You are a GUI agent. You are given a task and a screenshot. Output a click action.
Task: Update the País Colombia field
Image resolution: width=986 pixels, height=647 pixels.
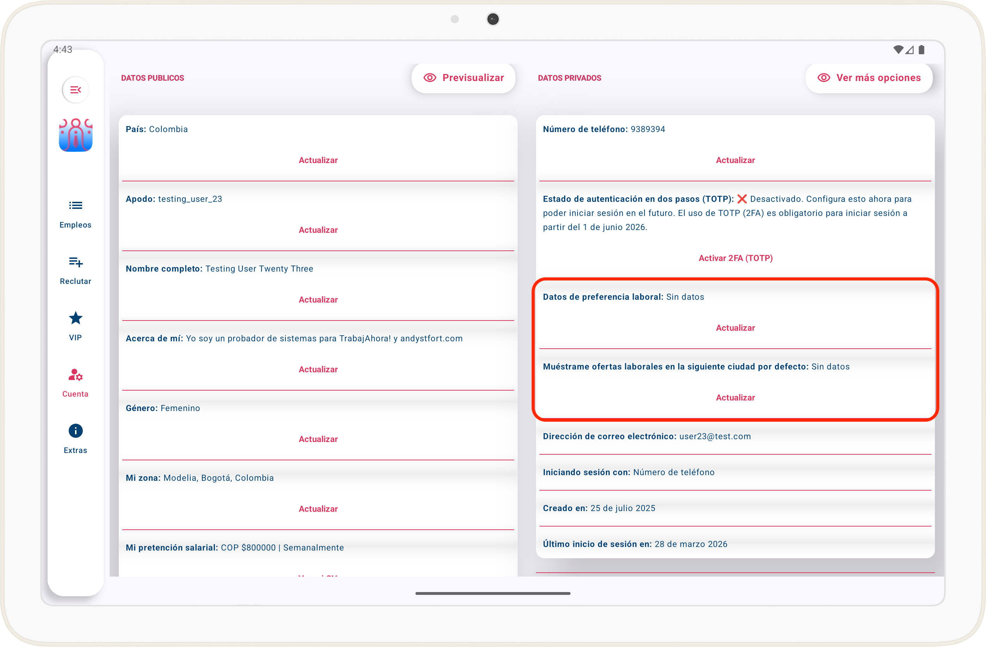(318, 160)
